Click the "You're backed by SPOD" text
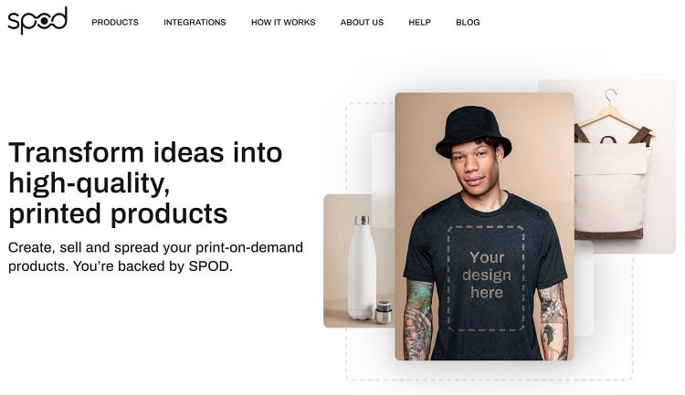This screenshot has width=685, height=395. tap(153, 266)
